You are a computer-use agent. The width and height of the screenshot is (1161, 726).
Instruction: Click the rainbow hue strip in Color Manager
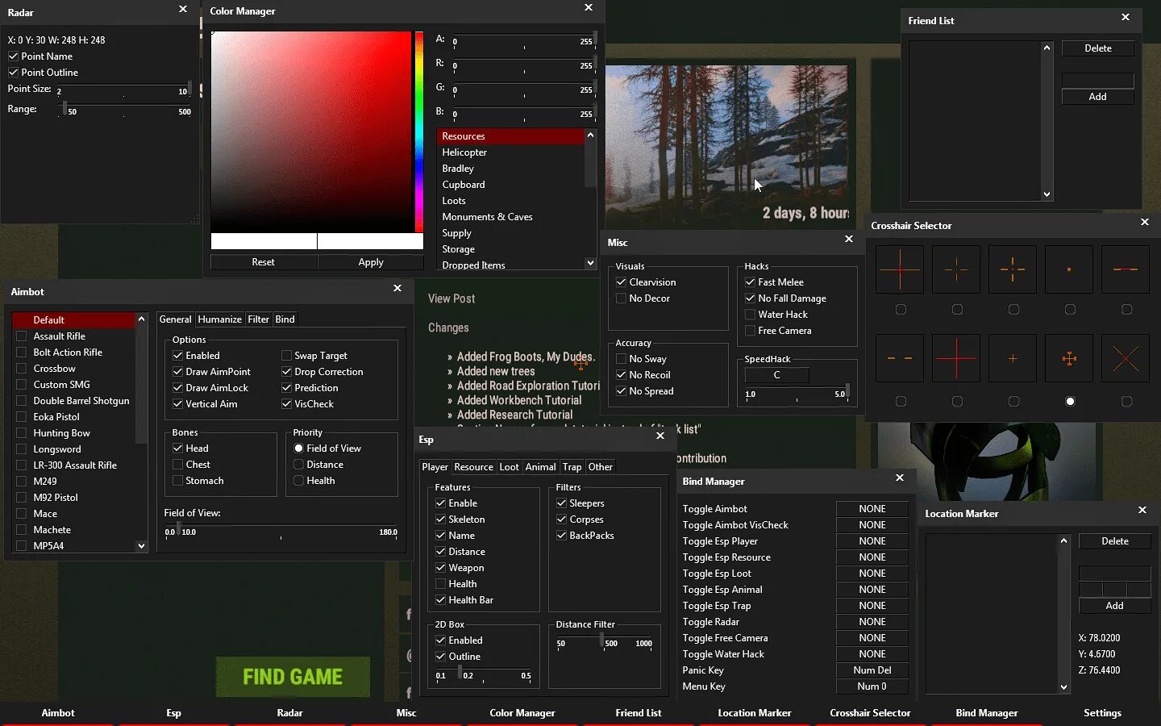pyautogui.click(x=419, y=132)
